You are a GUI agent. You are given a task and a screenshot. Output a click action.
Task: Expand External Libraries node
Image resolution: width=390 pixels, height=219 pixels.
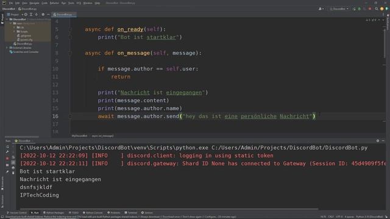pos(7,47)
